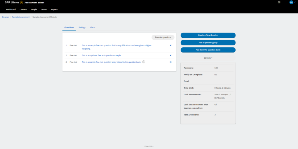Switch to the Settings tab
This screenshot has width=298, height=149.
point(82,27)
